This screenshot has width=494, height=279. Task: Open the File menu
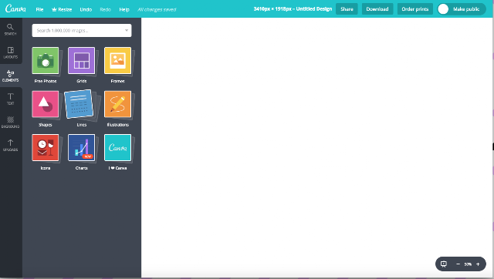(39, 9)
